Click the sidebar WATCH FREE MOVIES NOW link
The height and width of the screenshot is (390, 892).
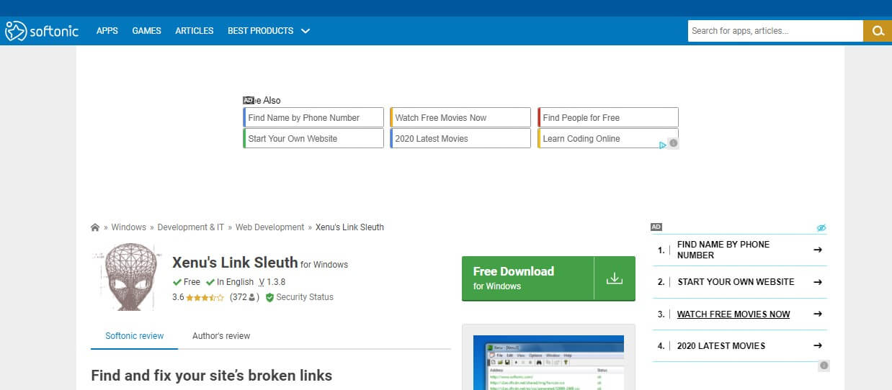733,314
